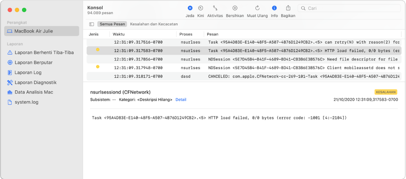Click yellow dot on 12:31:09.317948 row
Image resolution: width=406 pixels, height=179 pixels.
tap(98, 66)
